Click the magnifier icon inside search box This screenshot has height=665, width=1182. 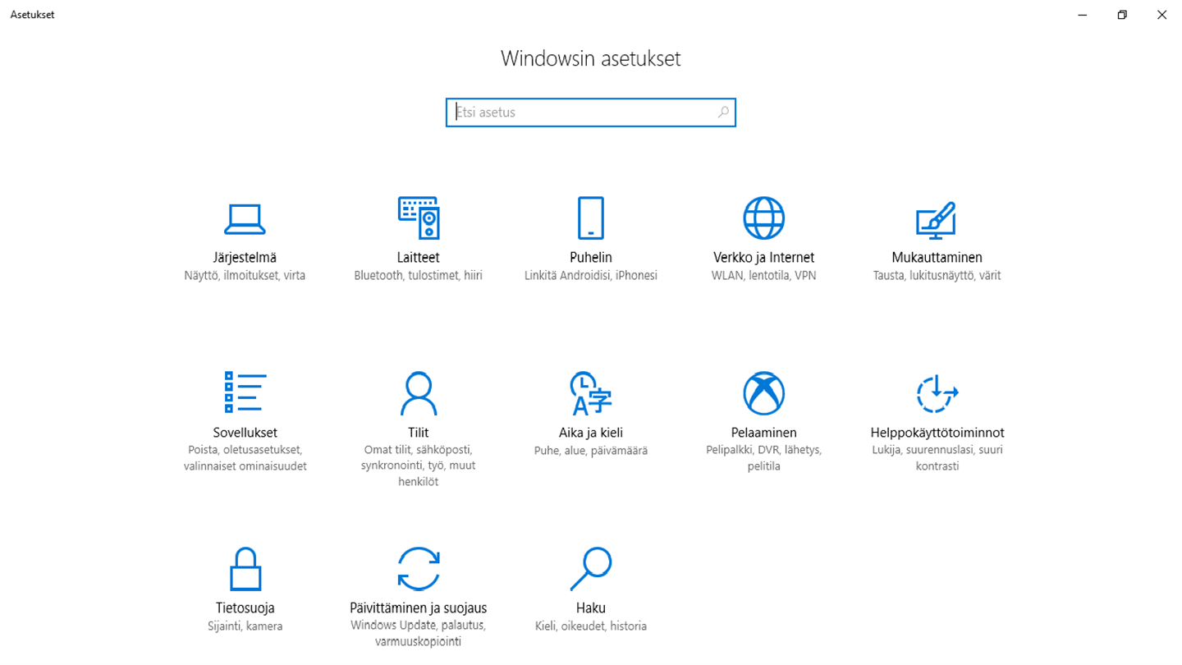pos(722,112)
